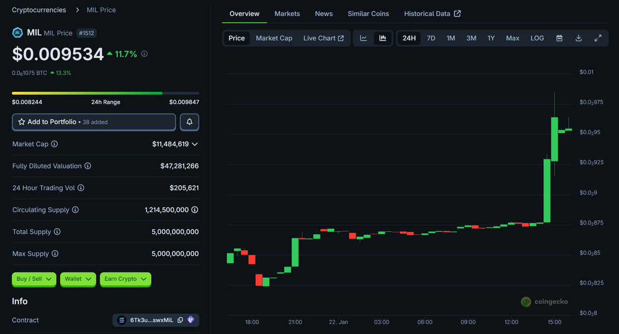Click the Solana chain icon in Contract
This screenshot has height=334, width=619.
coord(122,320)
